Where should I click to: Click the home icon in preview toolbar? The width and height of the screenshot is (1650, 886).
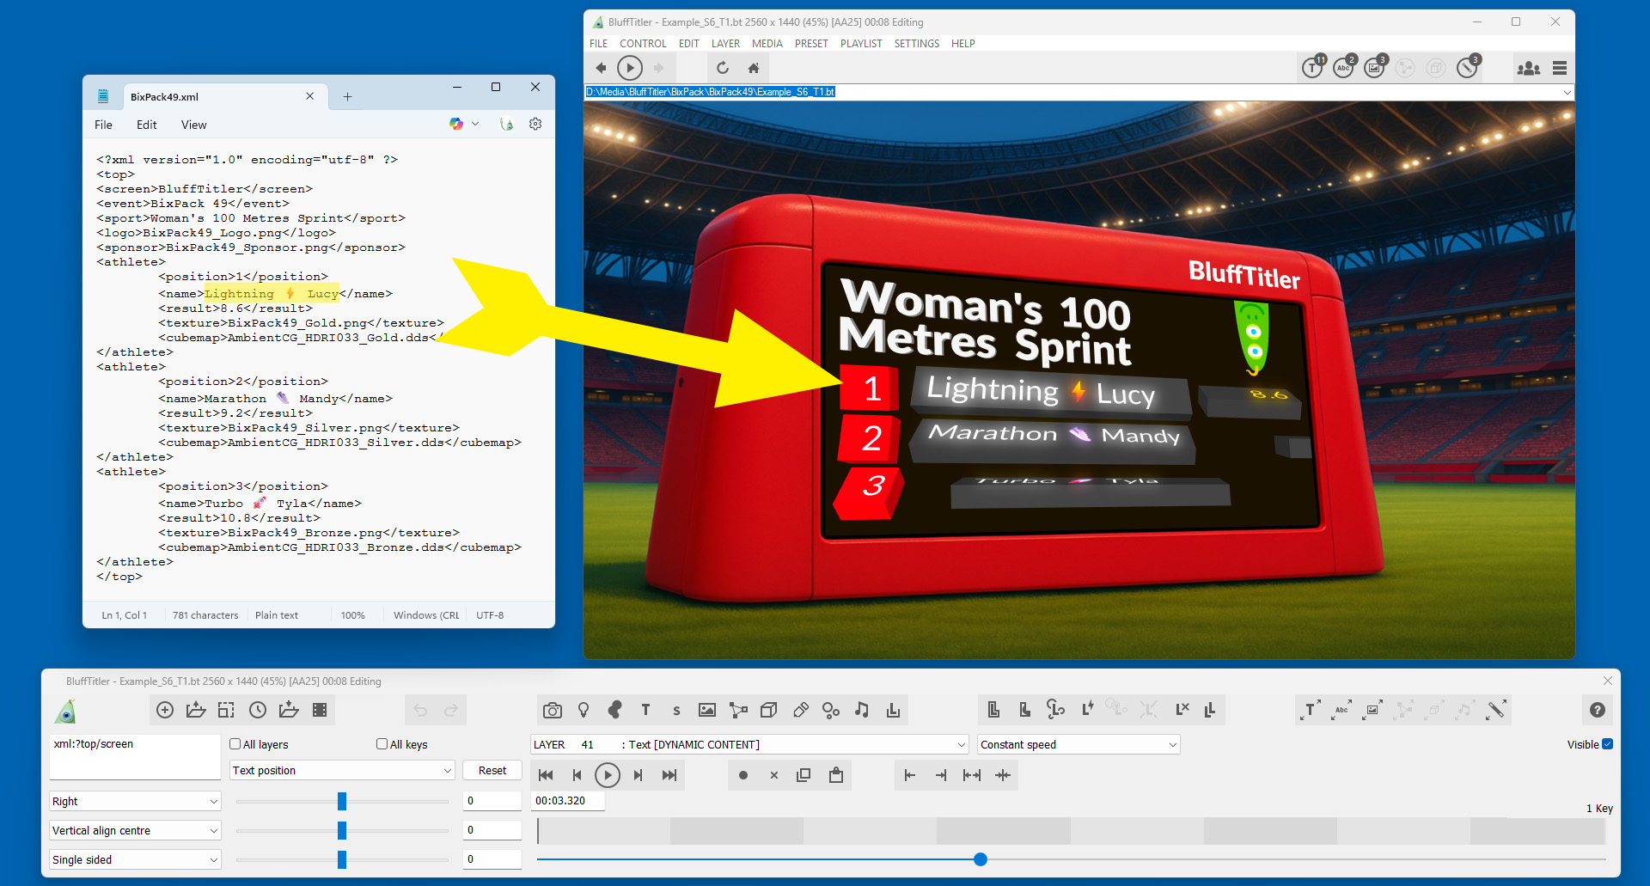tap(754, 68)
